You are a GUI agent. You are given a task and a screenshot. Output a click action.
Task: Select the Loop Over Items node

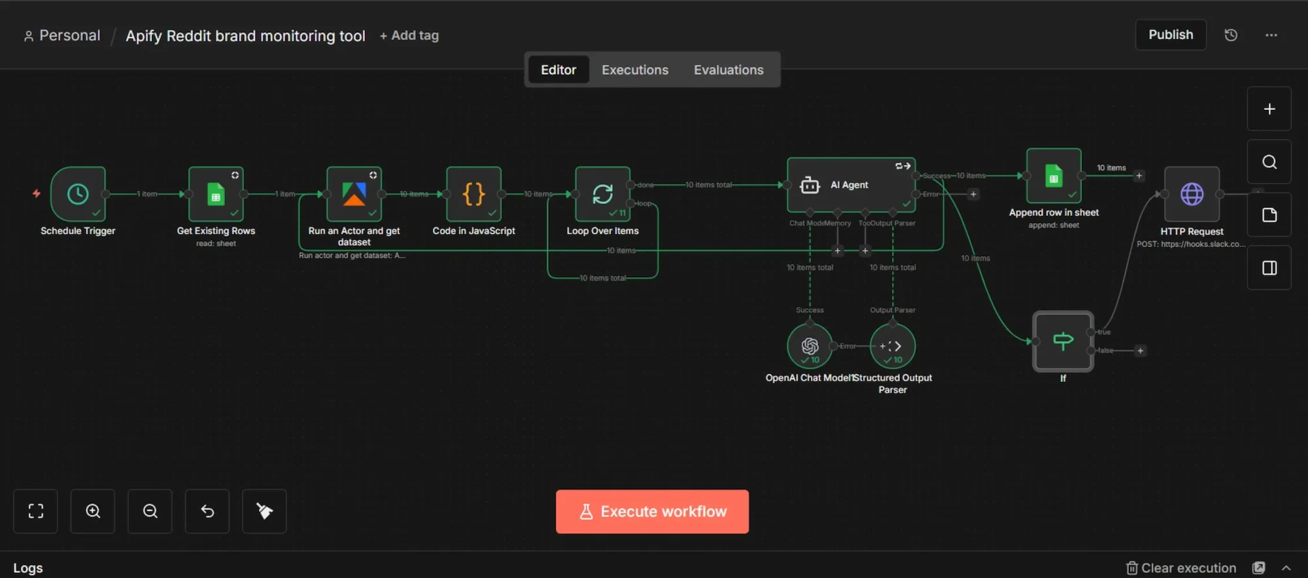pyautogui.click(x=602, y=194)
